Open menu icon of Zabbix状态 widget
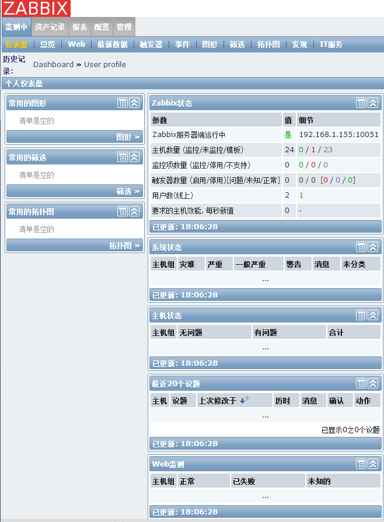The height and width of the screenshot is (522, 384). coord(361,103)
